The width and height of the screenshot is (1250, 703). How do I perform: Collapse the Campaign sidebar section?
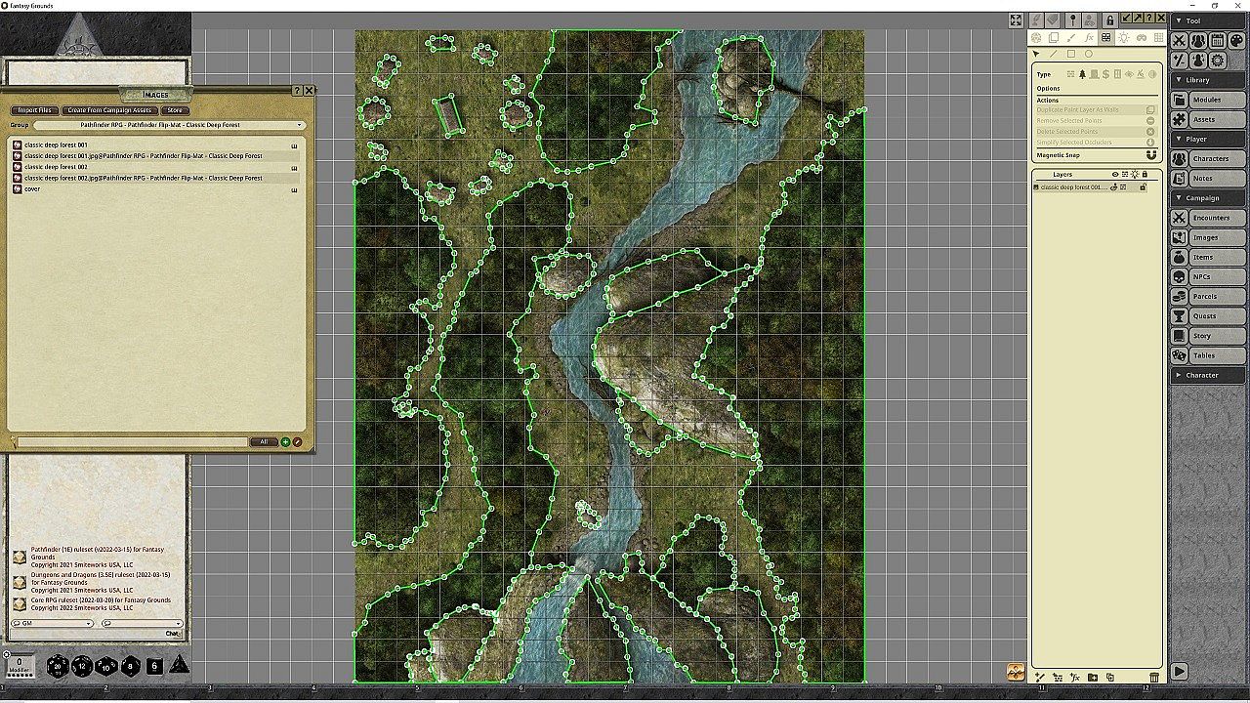tap(1208, 198)
